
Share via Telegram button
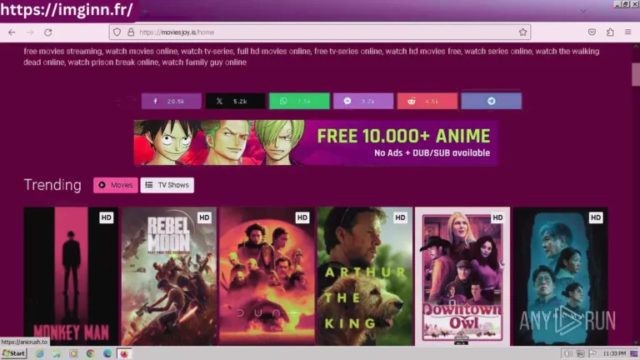click(x=492, y=101)
